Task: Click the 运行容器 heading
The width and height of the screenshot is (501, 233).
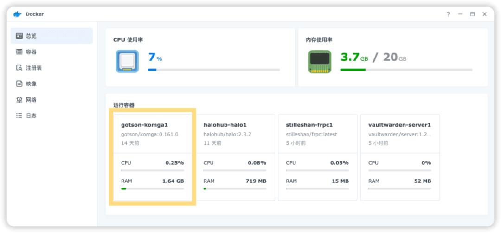Action: [x=124, y=105]
